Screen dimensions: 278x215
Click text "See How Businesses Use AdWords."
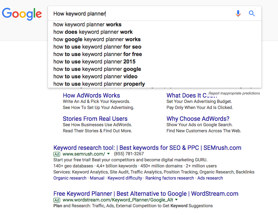[x=97, y=125]
